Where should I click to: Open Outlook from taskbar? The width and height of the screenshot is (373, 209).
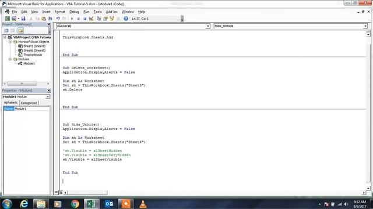click(x=109, y=204)
